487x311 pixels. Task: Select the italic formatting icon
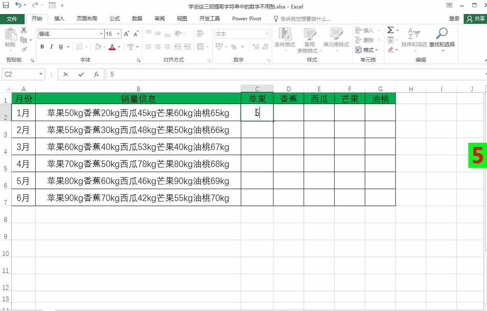[x=51, y=47]
